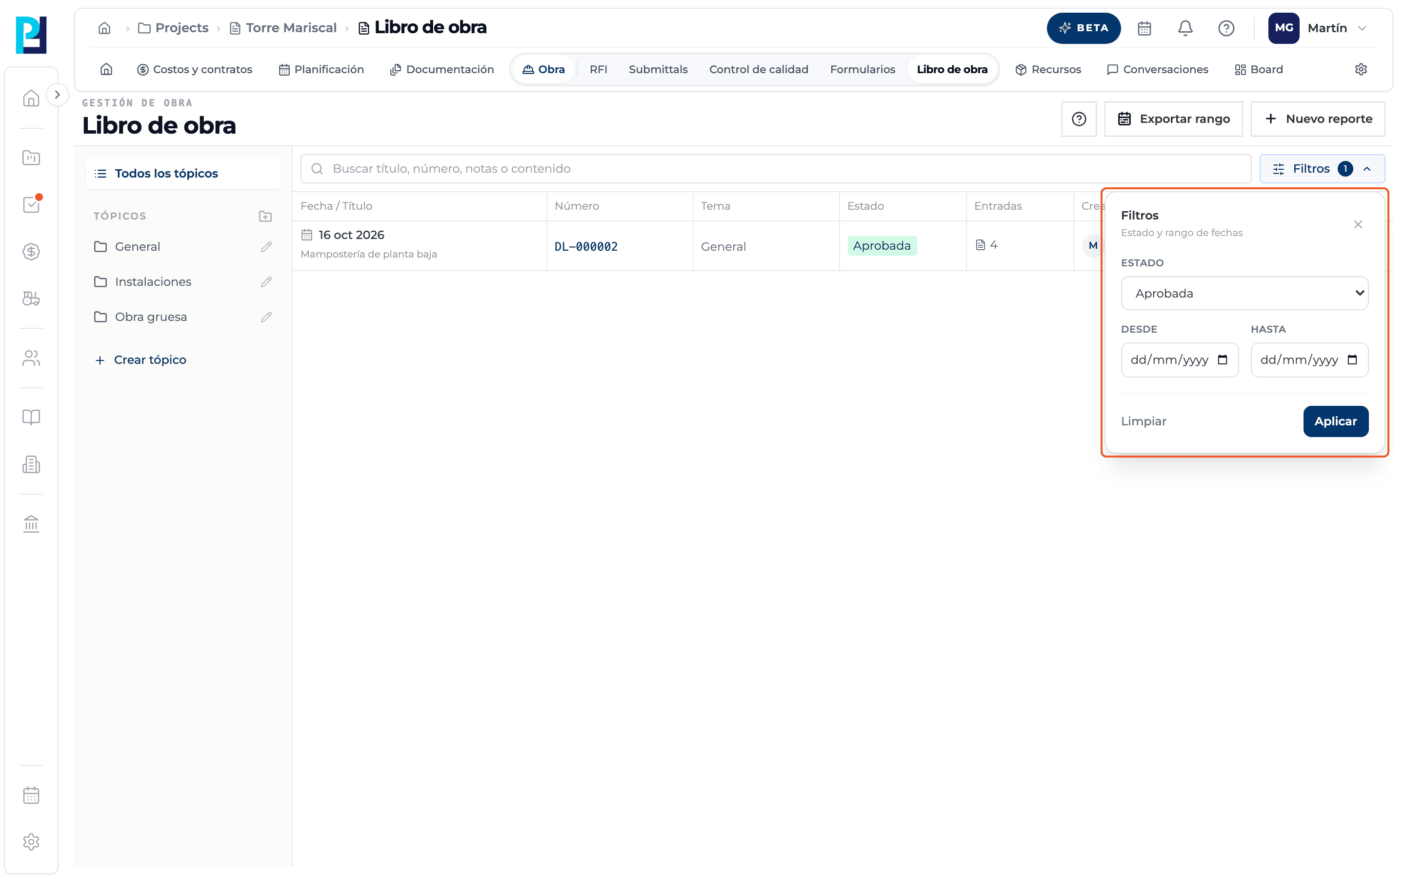Screen dimensions: 1405x878
Task: Select the Obra tab
Action: pos(543,69)
